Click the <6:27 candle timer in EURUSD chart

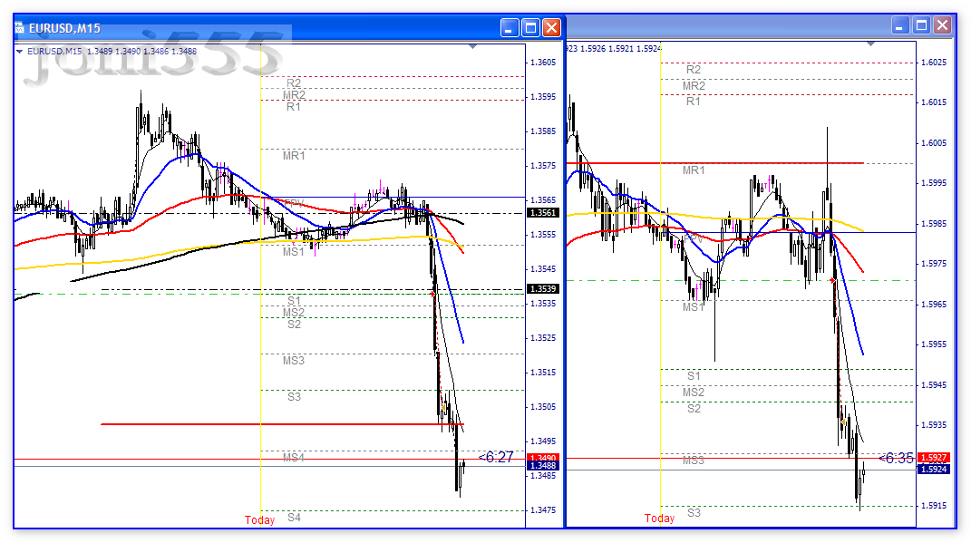[x=496, y=457]
